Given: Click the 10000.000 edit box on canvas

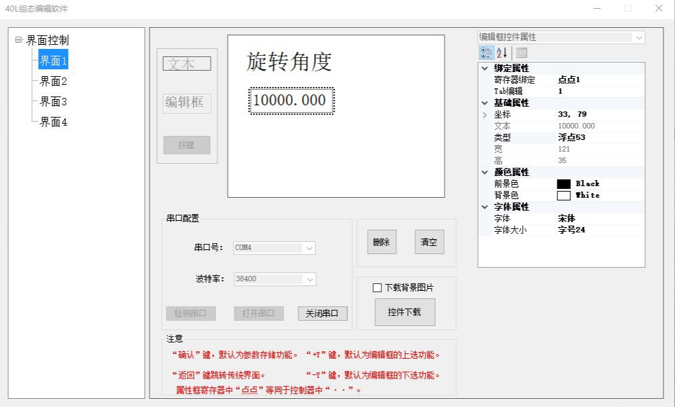Looking at the screenshot, I should coord(290,101).
